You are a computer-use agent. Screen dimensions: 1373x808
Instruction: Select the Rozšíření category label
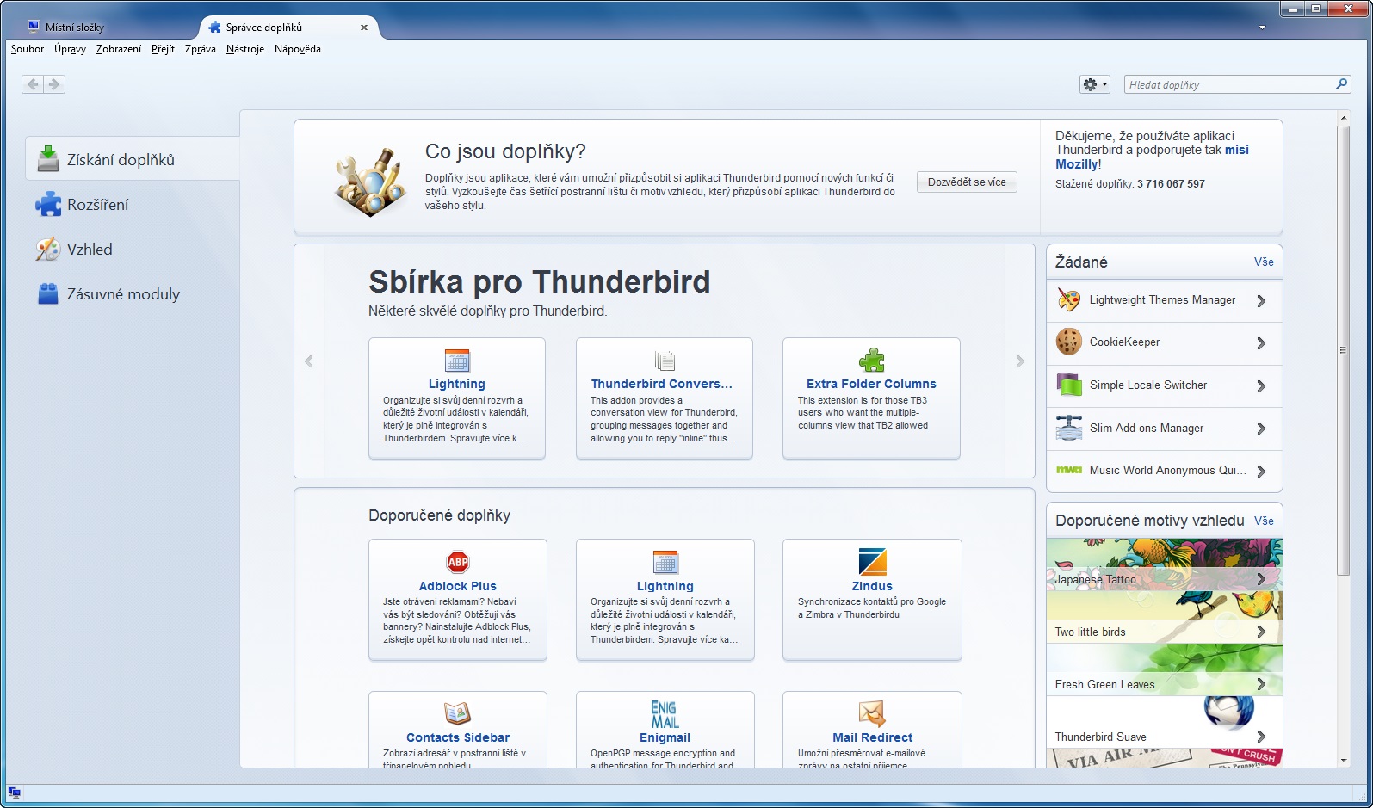pyautogui.click(x=98, y=205)
